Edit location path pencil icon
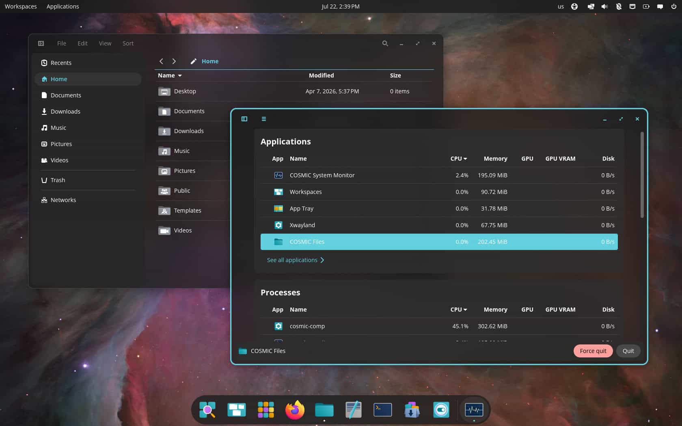682x426 pixels. [x=194, y=61]
